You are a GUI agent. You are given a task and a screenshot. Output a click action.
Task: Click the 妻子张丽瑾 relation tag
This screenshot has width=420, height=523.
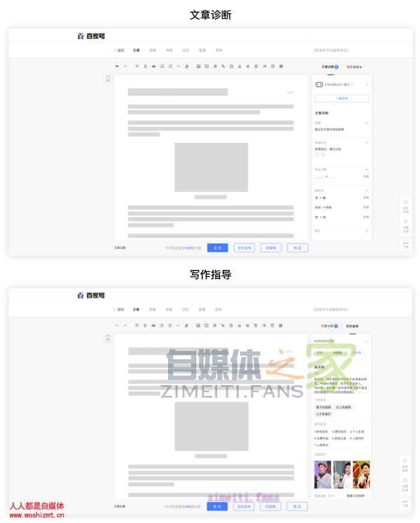[x=323, y=407]
